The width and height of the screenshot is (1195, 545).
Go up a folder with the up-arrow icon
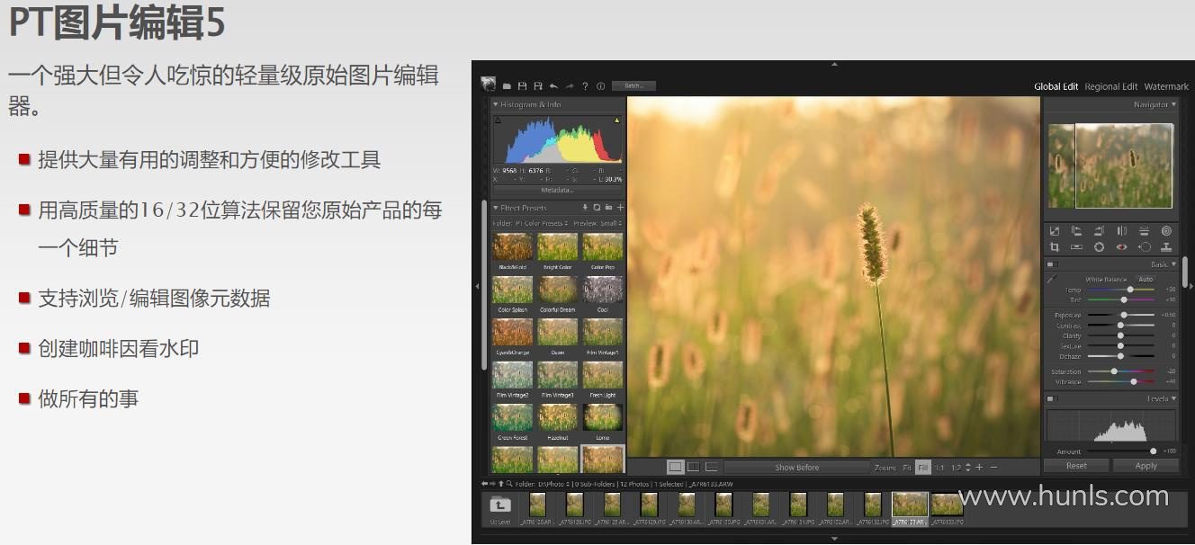501,484
